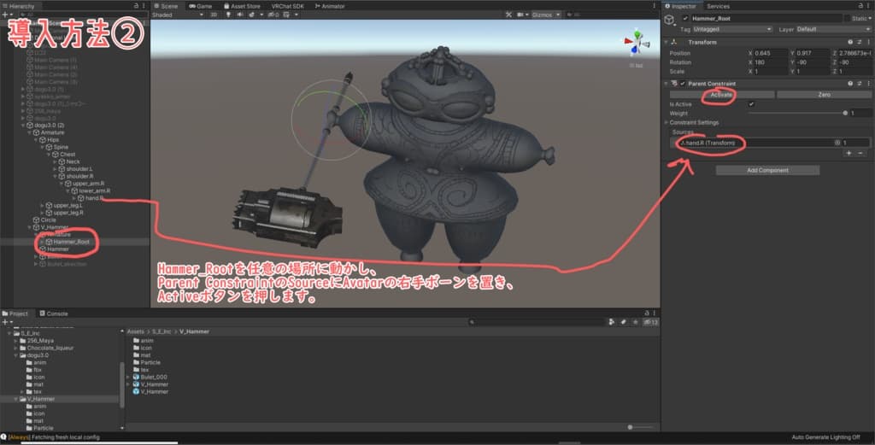This screenshot has height=445, width=875.
Task: Toggle the Static checkbox
Action: (x=847, y=18)
